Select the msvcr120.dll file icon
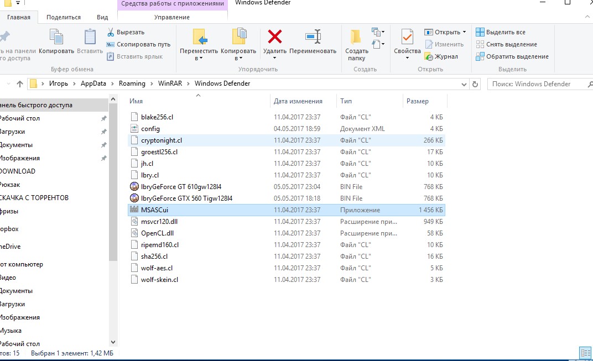593x361 pixels. pos(134,222)
